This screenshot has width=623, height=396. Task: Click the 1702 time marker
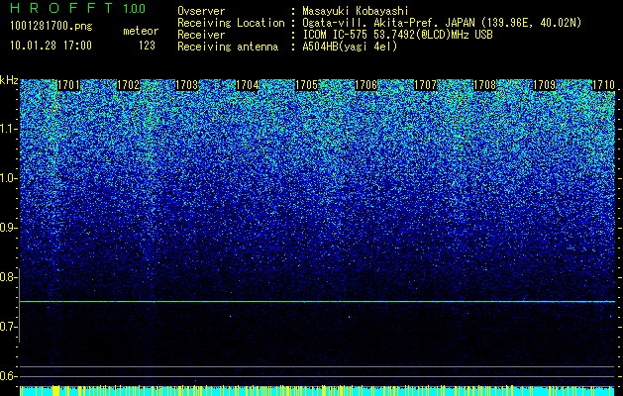pyautogui.click(x=129, y=85)
